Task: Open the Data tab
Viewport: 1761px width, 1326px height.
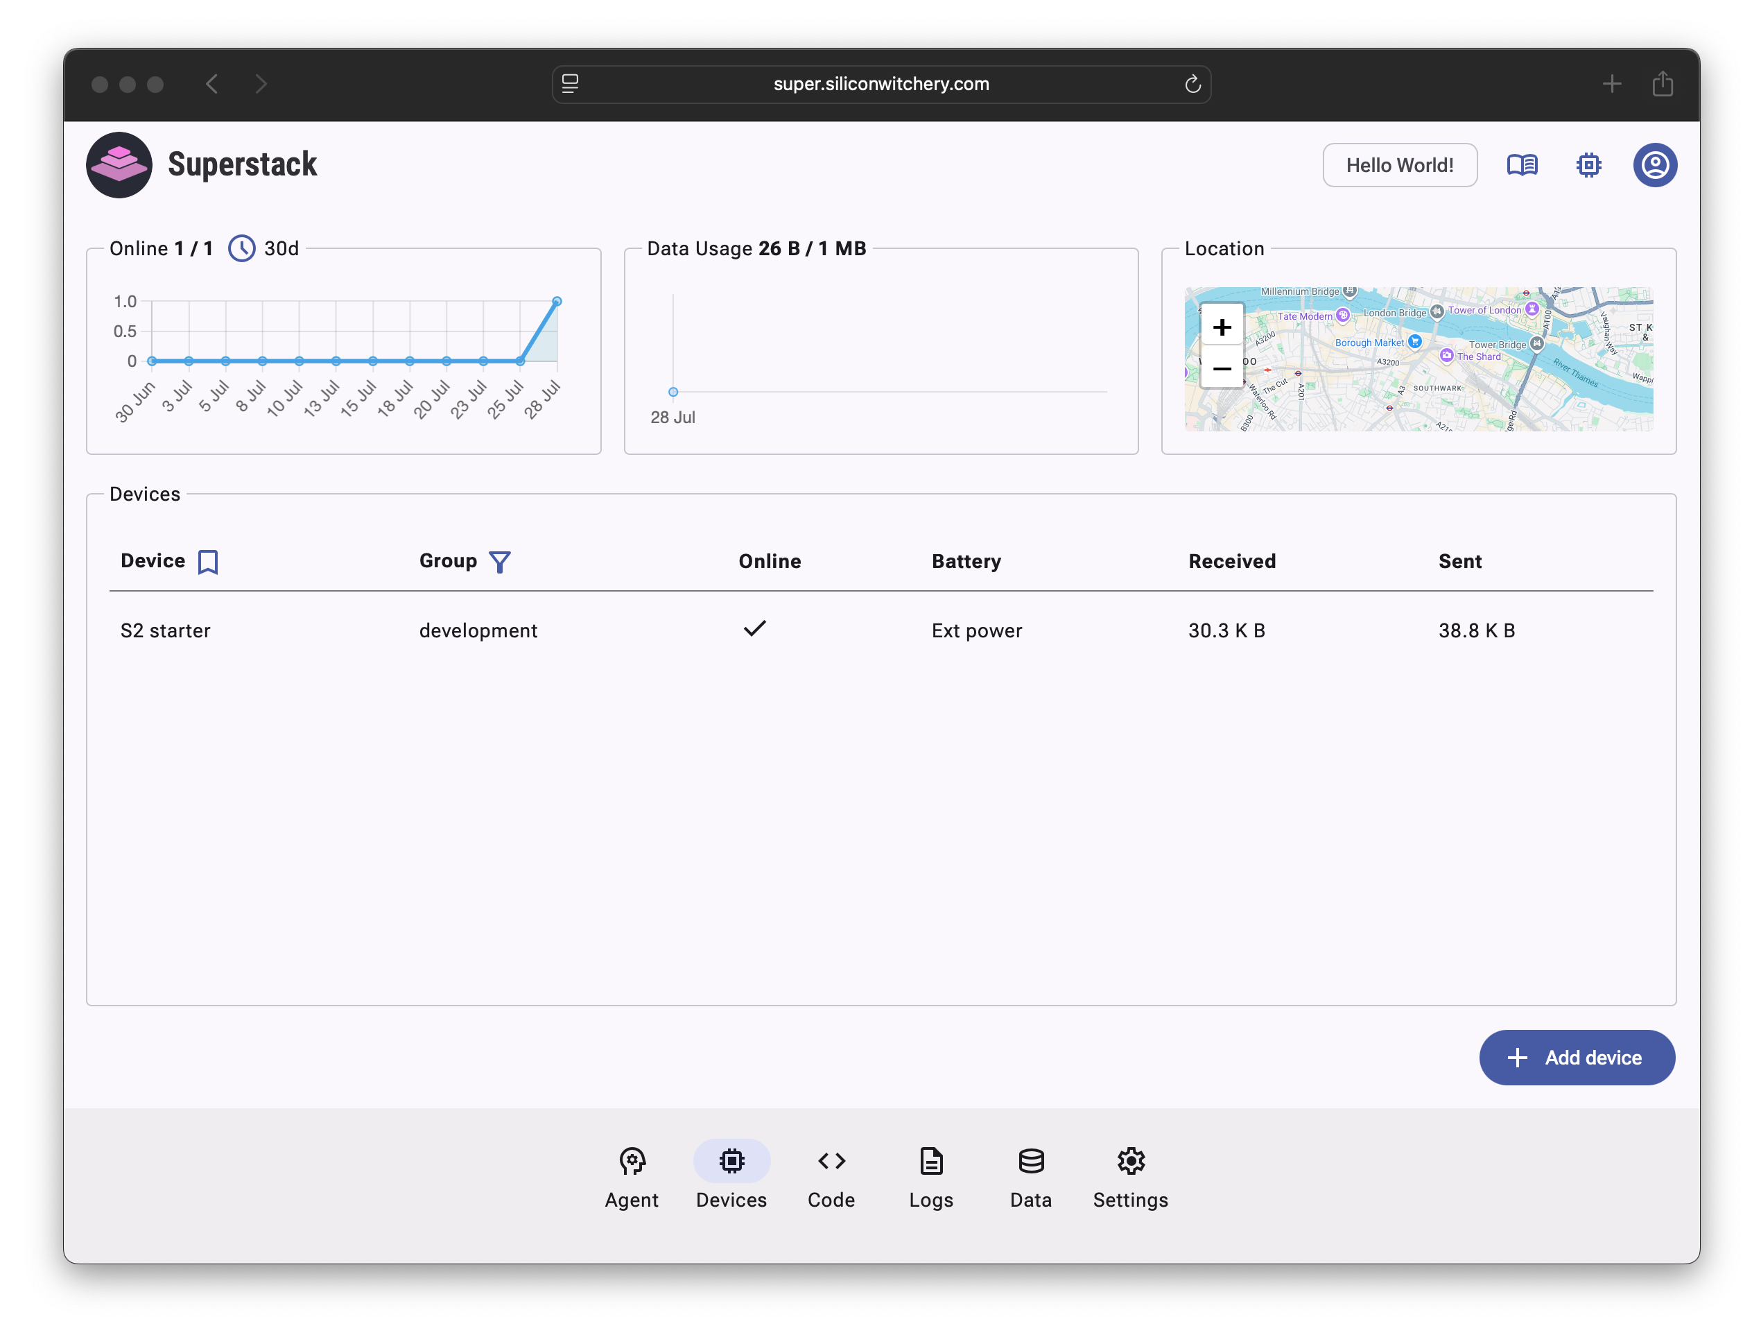Action: (x=1030, y=1177)
